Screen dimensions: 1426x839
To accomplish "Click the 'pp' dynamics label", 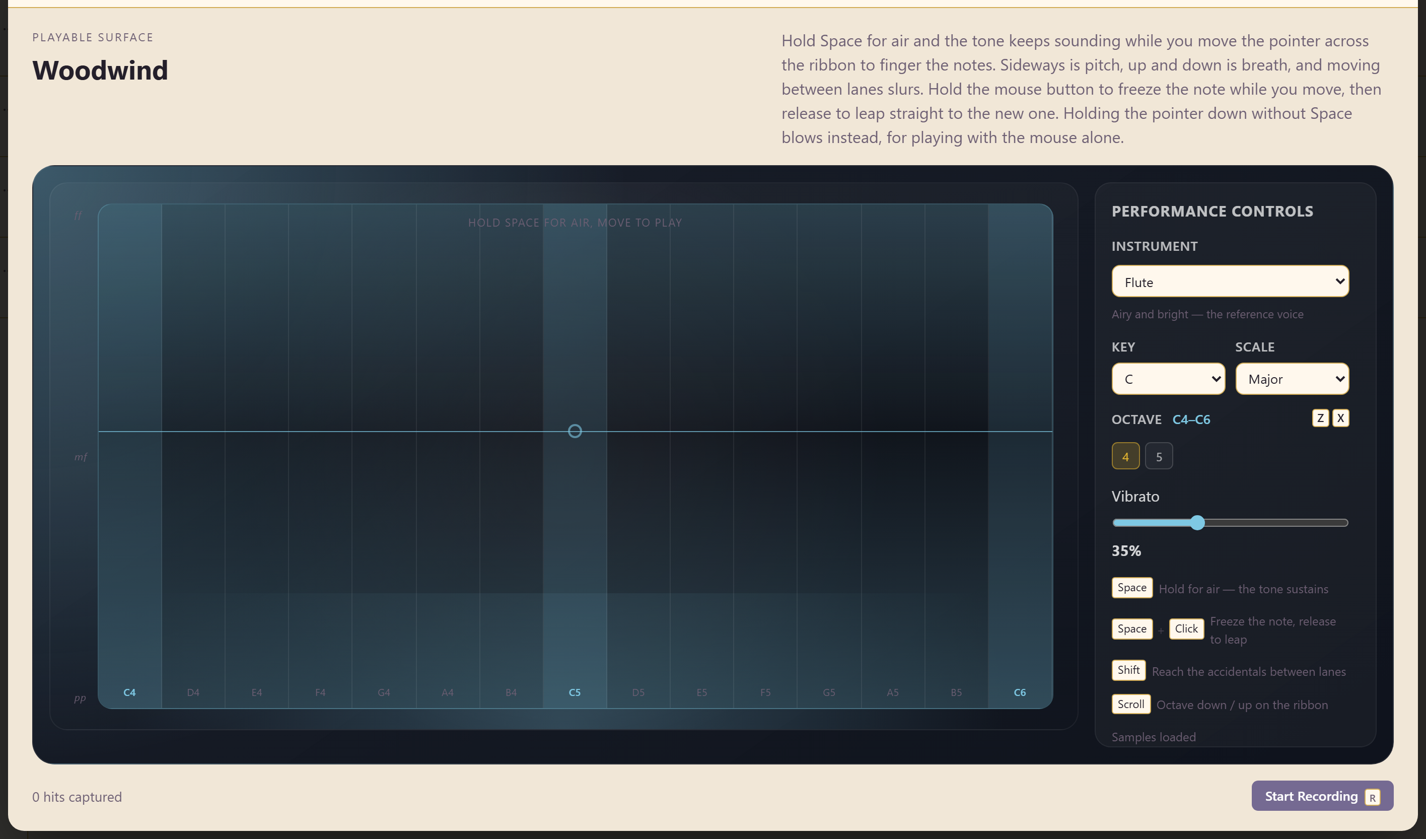I will [80, 698].
